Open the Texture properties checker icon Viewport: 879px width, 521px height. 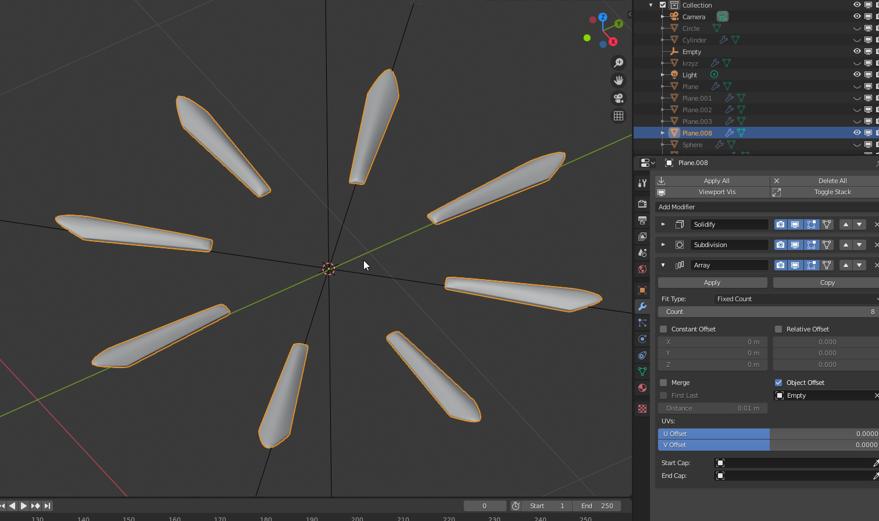point(642,409)
